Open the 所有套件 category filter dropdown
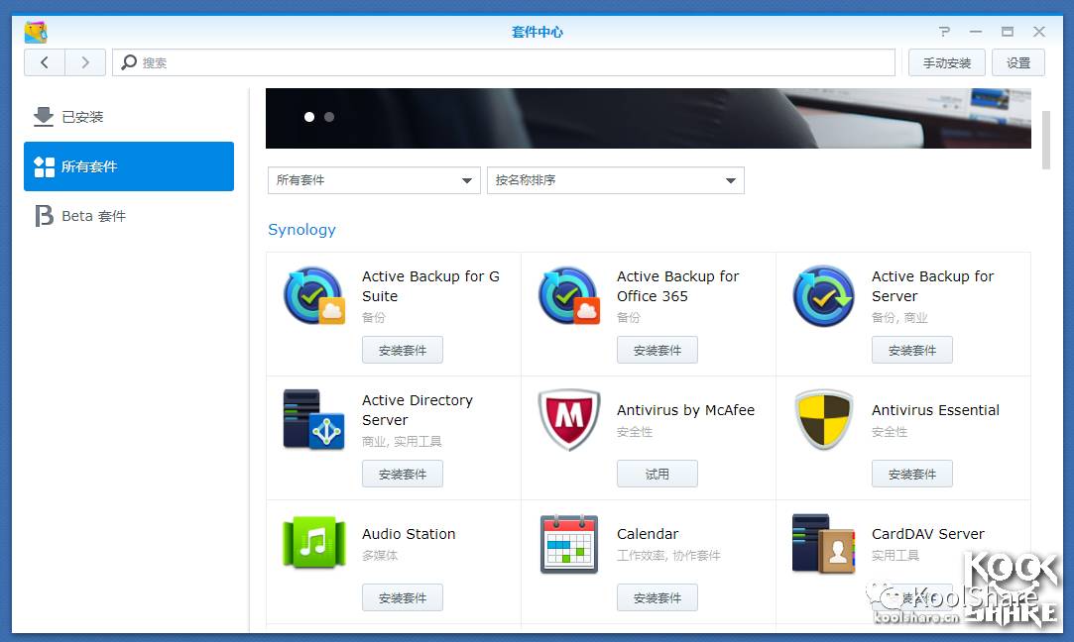 374,180
